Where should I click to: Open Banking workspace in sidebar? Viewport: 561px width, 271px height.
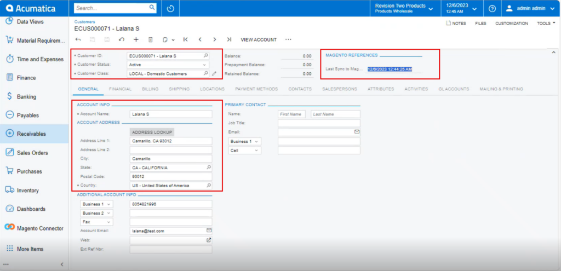[35, 96]
